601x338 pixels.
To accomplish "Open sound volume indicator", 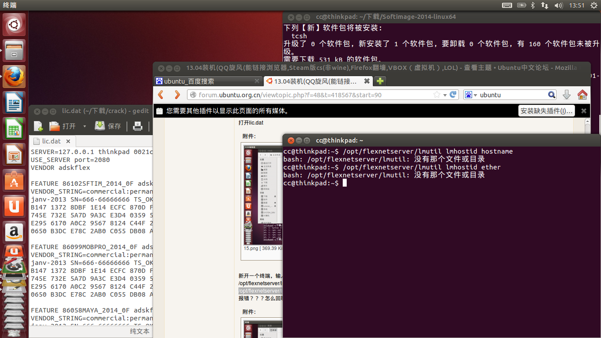I will [559, 5].
